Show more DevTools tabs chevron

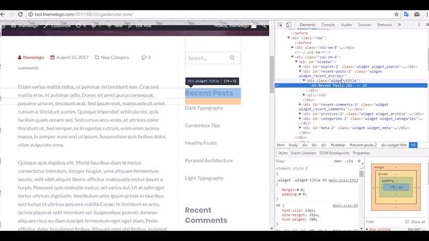coord(400,25)
